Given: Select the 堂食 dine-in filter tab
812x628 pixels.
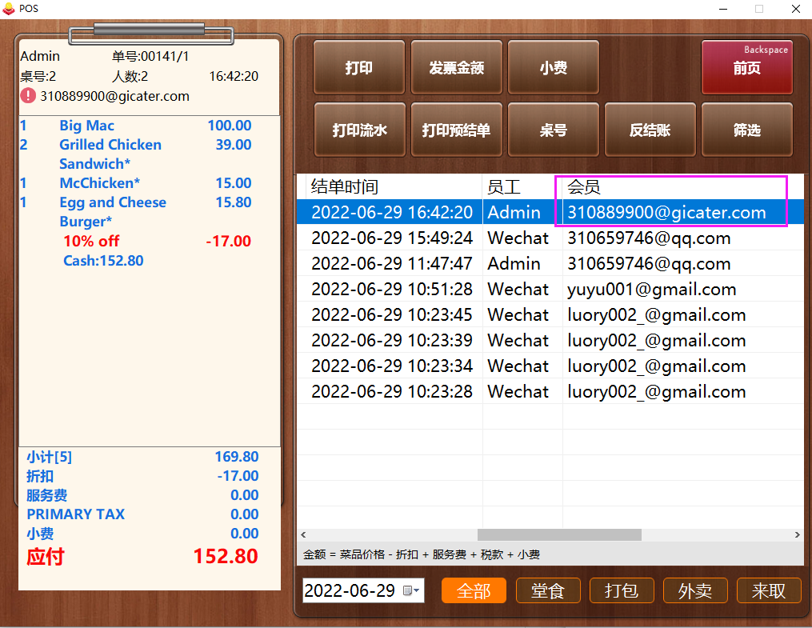Looking at the screenshot, I should coord(548,590).
